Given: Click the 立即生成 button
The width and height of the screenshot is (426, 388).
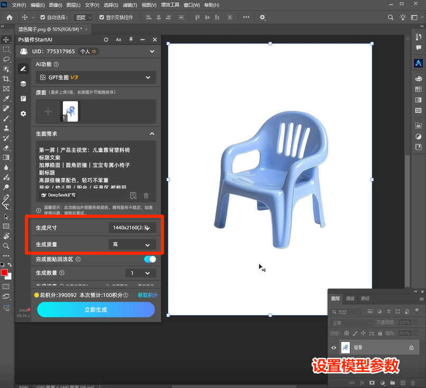Looking at the screenshot, I should pos(96,310).
